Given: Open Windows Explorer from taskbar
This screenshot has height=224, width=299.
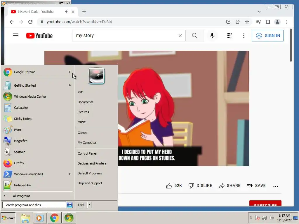Looking at the screenshot, I should [x=25, y=218].
